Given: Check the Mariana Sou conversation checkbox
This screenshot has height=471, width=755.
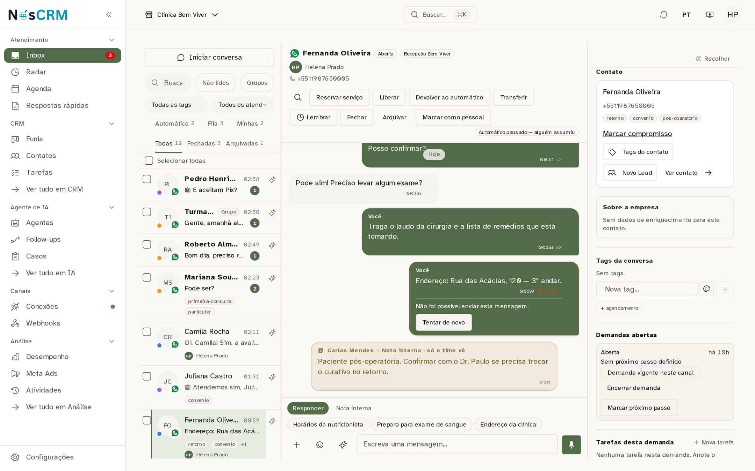Looking at the screenshot, I should [147, 277].
